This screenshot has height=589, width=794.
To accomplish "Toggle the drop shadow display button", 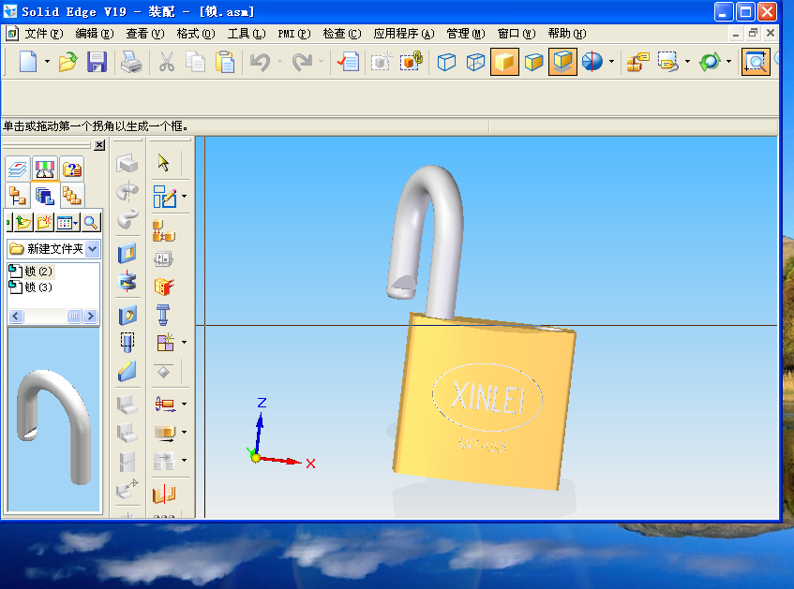I will click(x=562, y=62).
